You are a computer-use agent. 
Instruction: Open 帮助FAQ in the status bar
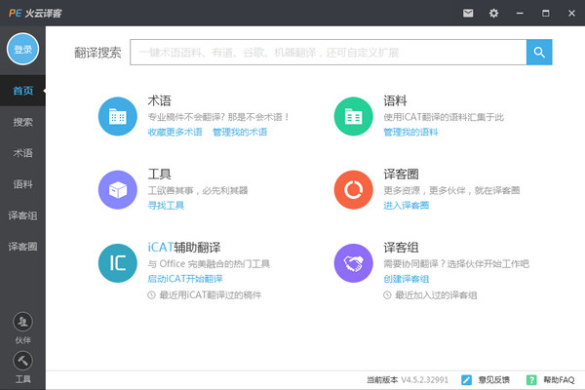click(x=550, y=379)
